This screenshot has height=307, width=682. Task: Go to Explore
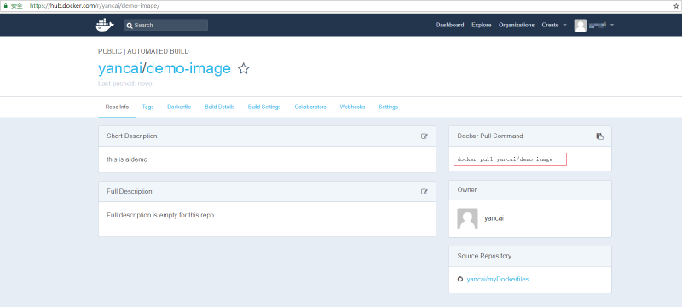click(x=482, y=26)
